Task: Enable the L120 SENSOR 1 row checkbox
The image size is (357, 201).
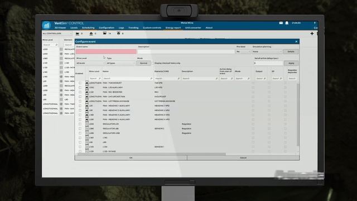Action: 80,147
